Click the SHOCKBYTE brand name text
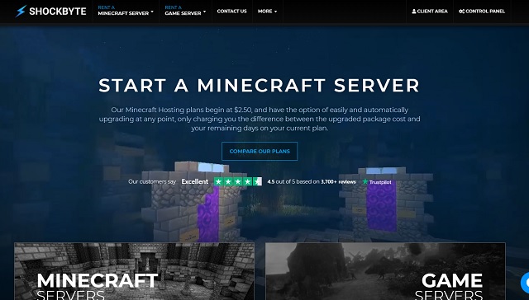Viewport: 529px width, 300px height. click(x=58, y=11)
